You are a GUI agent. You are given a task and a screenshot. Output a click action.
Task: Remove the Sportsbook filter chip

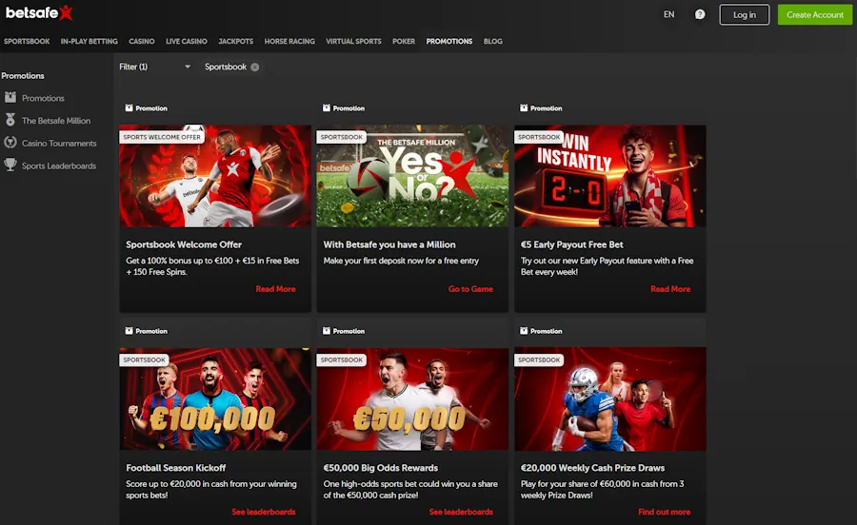[254, 68]
